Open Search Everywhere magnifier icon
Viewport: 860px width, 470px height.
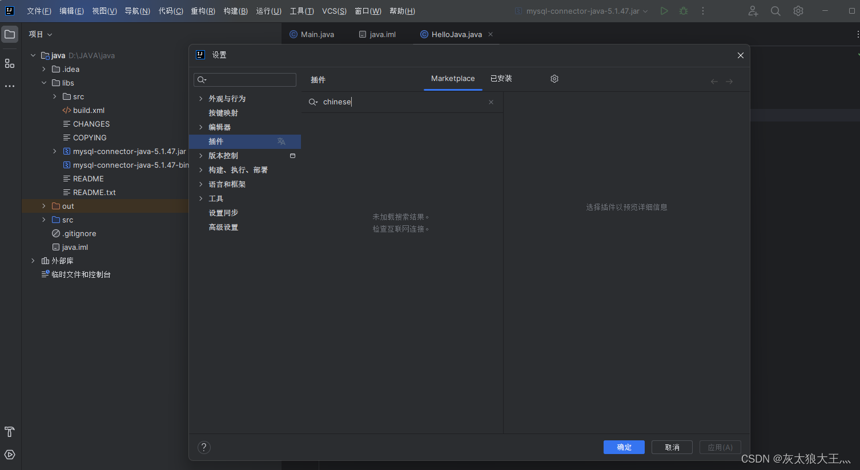[775, 10]
